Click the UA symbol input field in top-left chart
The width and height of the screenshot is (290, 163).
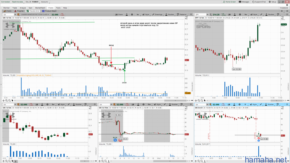(x=8, y=14)
